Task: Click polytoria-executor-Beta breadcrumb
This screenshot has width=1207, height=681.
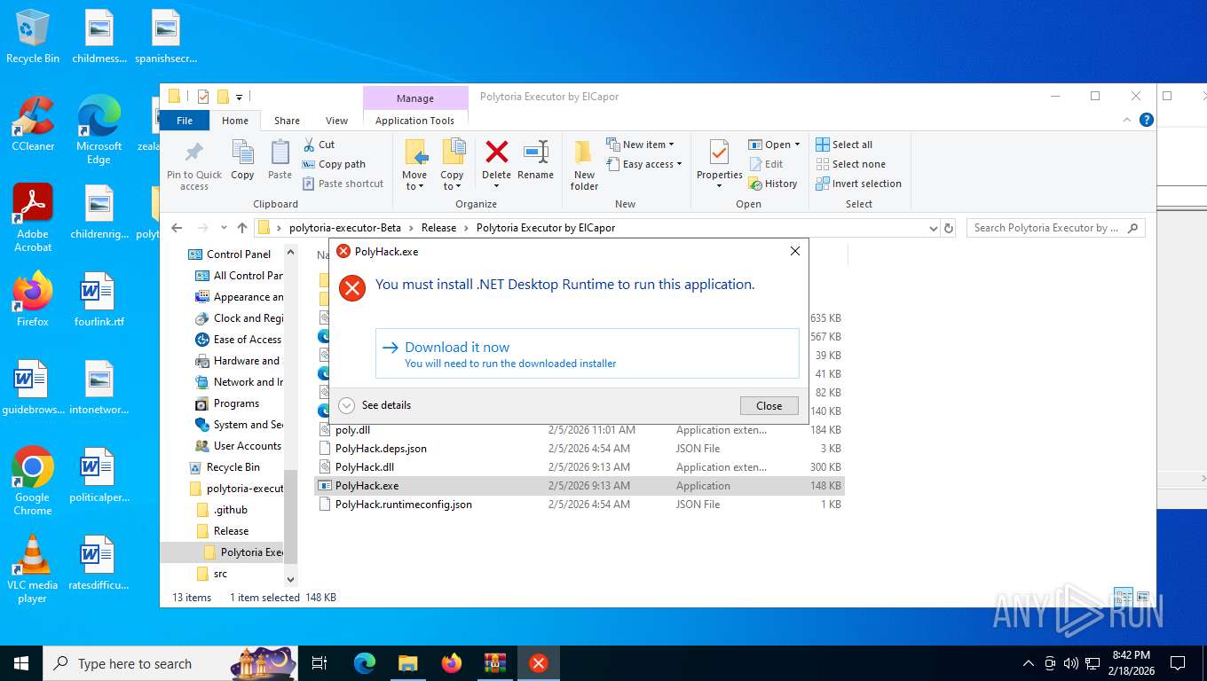Action: [x=344, y=228]
